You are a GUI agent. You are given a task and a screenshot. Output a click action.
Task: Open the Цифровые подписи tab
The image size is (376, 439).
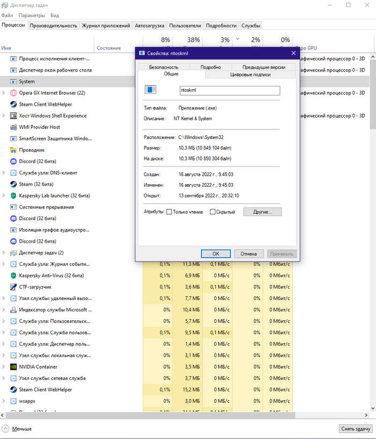(250, 75)
